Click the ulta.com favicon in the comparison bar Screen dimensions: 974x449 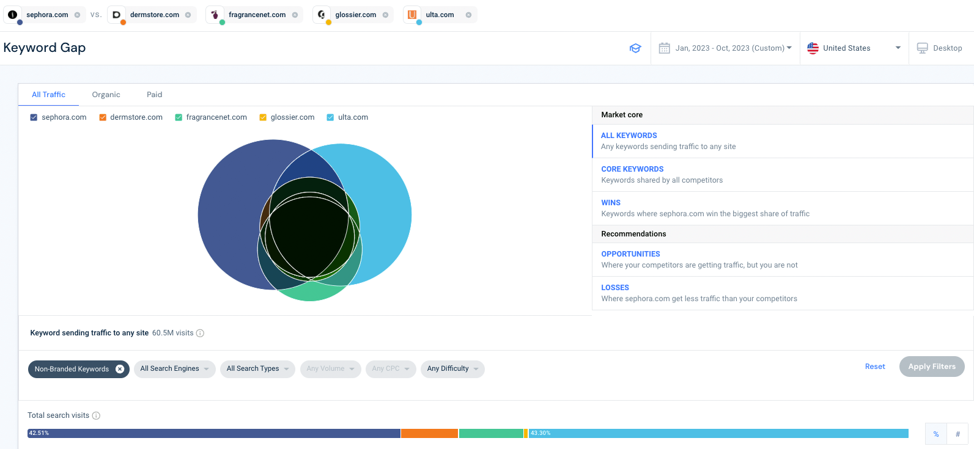[x=412, y=15]
